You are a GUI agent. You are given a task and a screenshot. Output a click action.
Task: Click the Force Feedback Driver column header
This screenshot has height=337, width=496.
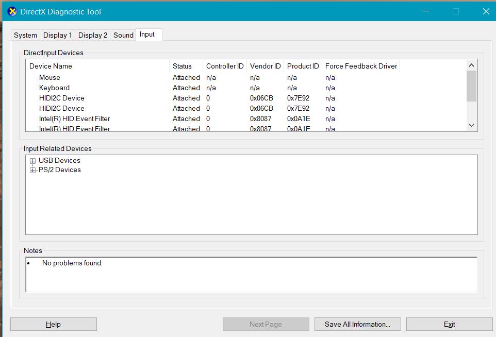pyautogui.click(x=361, y=66)
